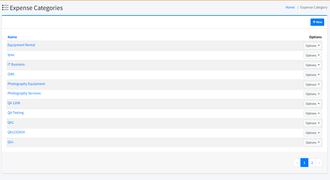Screen dimensions: 330x180
Task: Sort by the Name column header
Action: click(12, 37)
